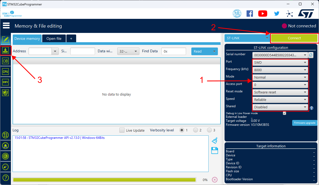Open the help question mark icon
The height and width of the screenshot is (185, 319).
coord(6,178)
